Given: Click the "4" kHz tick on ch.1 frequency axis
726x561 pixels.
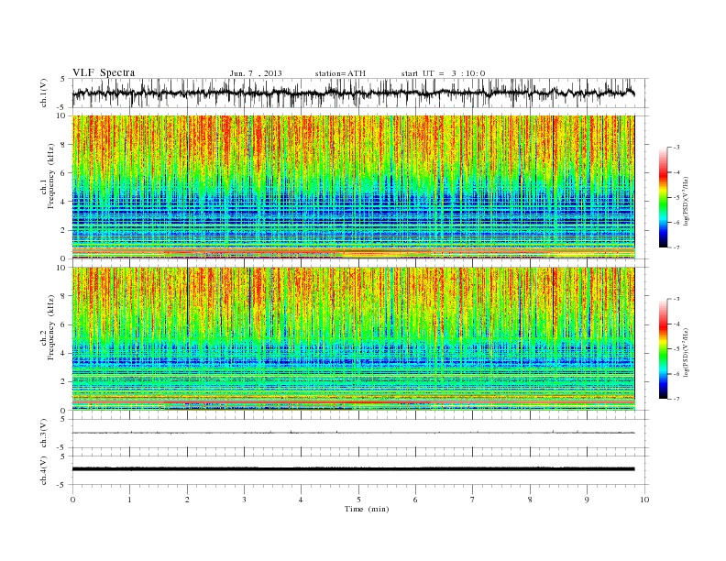Looking at the screenshot, I should coord(64,202).
